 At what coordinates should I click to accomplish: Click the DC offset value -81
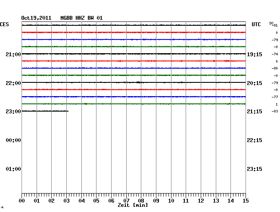point(275,25)
